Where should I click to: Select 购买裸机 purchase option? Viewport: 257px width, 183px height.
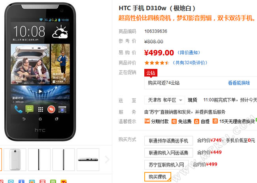[158, 177]
